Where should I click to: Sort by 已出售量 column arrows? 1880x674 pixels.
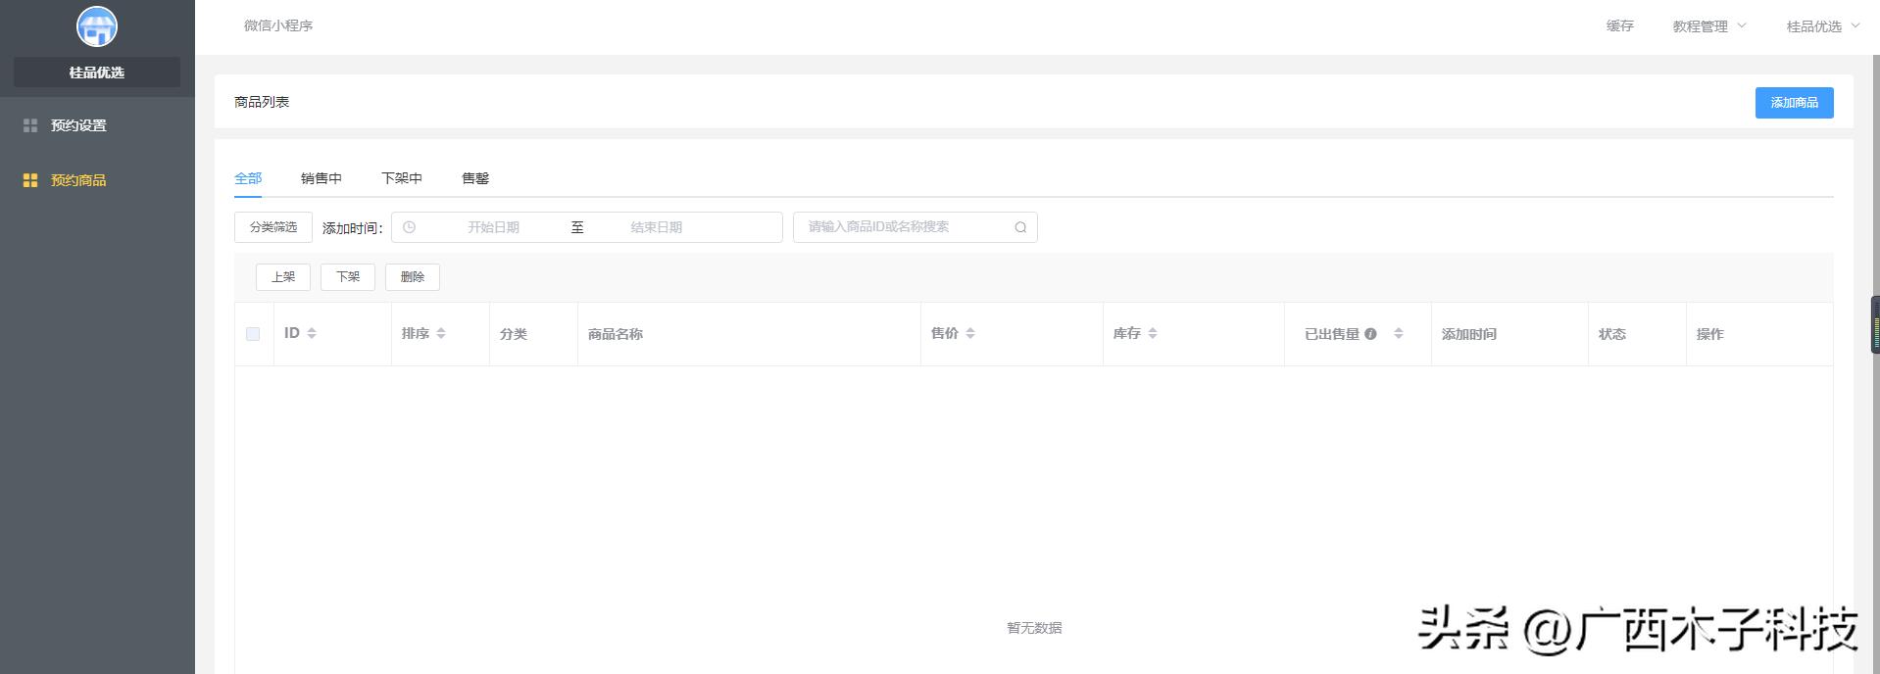click(1399, 334)
